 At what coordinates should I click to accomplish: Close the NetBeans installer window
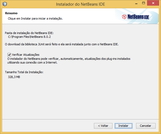click(x=153, y=3)
